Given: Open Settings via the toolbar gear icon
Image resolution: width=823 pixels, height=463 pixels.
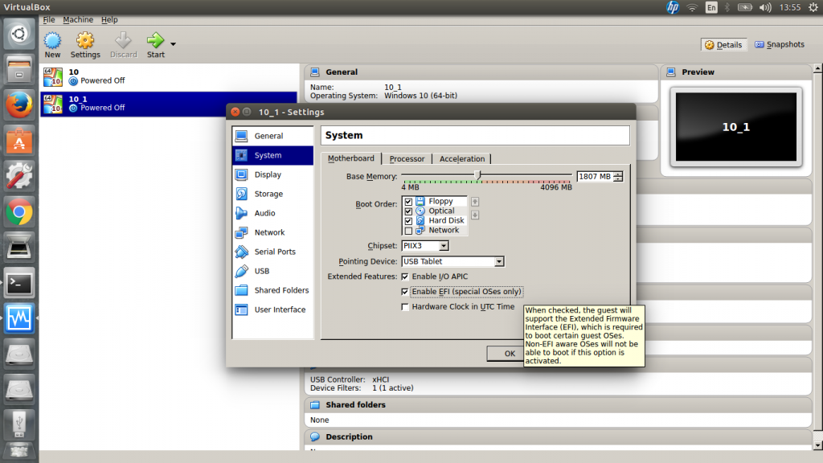Looking at the screenshot, I should 85,40.
